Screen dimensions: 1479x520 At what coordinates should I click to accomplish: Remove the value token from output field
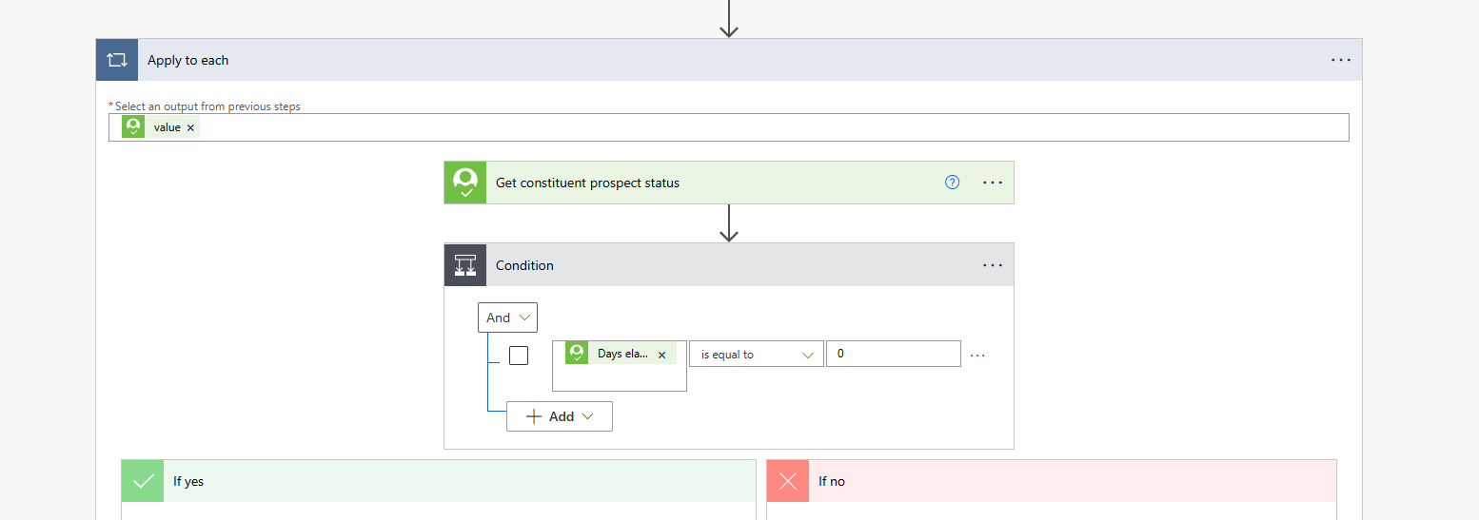(190, 127)
